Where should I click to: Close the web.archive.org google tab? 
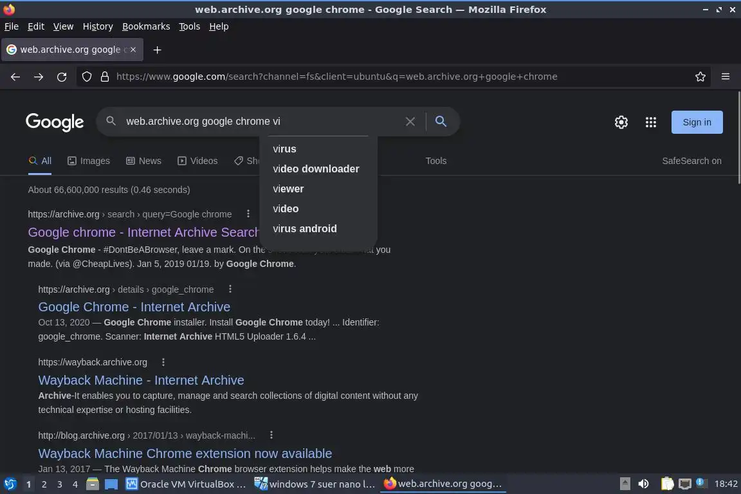[133, 50]
